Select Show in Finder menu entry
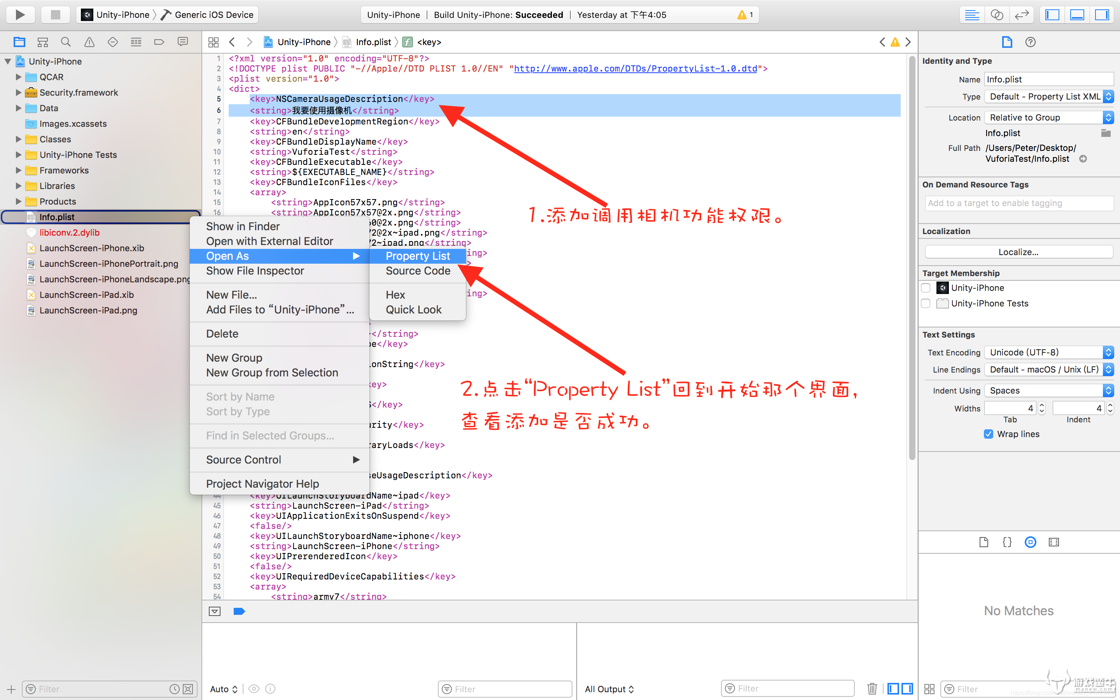The width and height of the screenshot is (1120, 700). pos(243,226)
